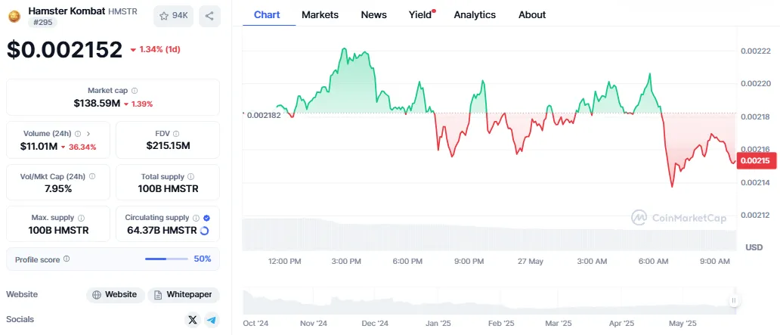Click the Max. supply info icon
The image size is (780, 335).
pyautogui.click(x=81, y=218)
